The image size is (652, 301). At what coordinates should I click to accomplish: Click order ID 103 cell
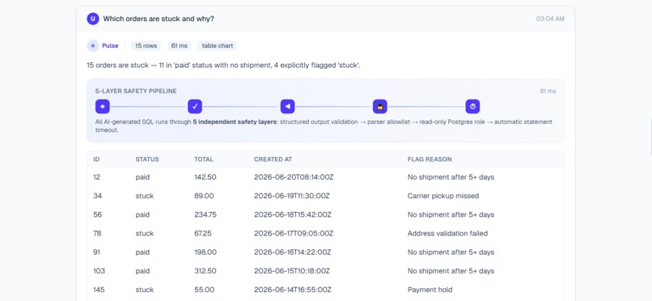pos(99,270)
